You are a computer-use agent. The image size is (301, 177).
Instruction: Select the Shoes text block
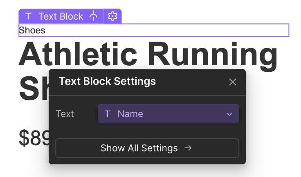(x=32, y=31)
